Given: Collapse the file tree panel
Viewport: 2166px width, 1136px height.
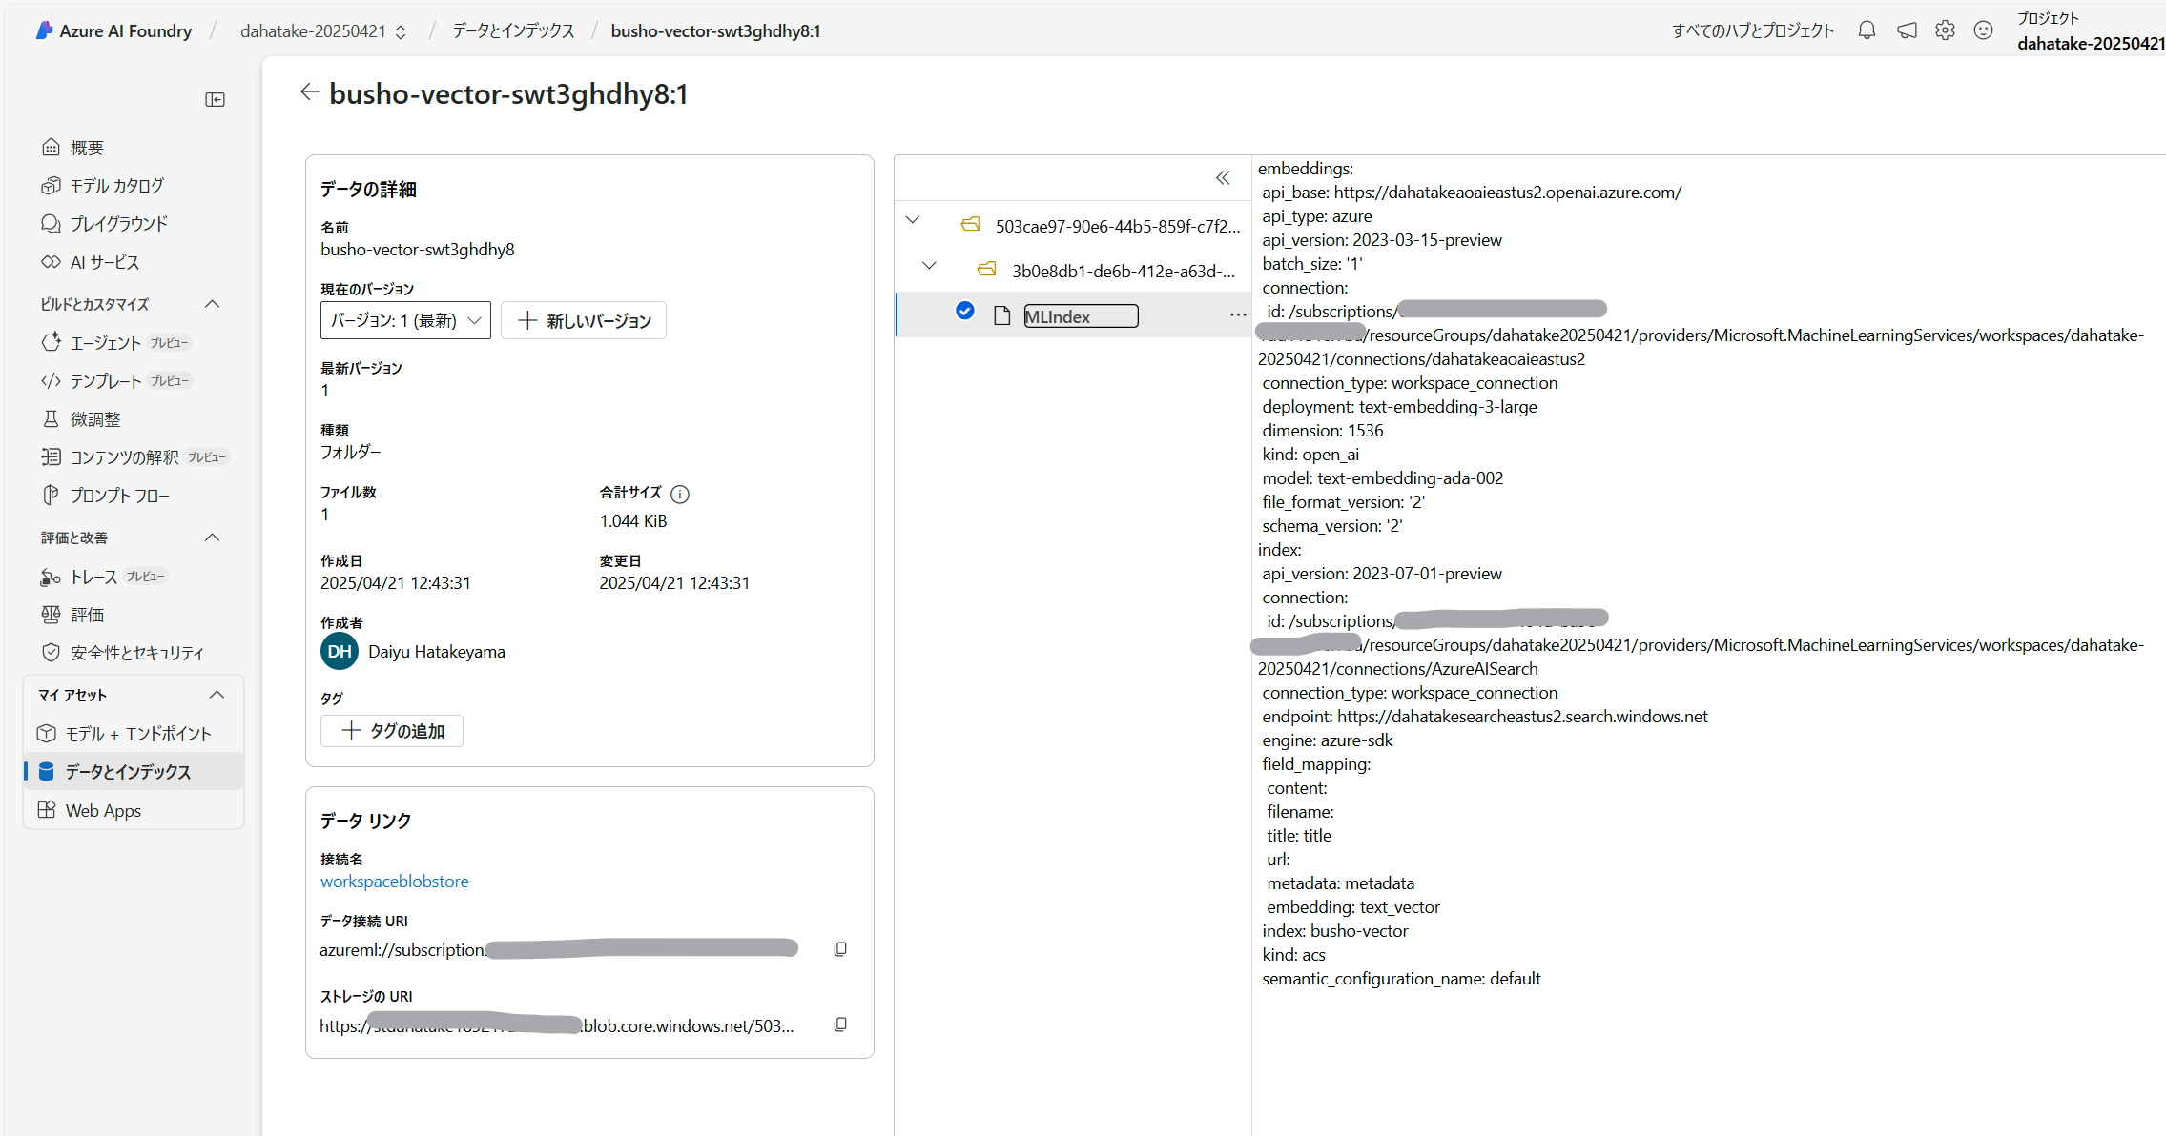Looking at the screenshot, I should [1223, 178].
